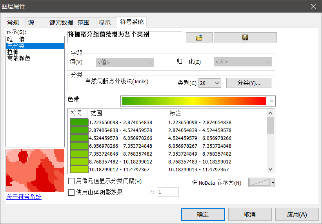Image resolution: width=322 pixels, height=224 pixels.
Task: Select the 符号系统 tab
Action: [132, 22]
